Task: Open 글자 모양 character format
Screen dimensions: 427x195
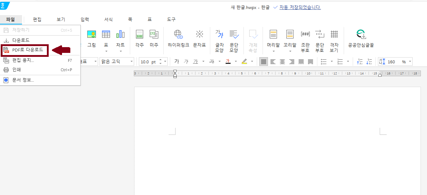Action: click(x=219, y=41)
